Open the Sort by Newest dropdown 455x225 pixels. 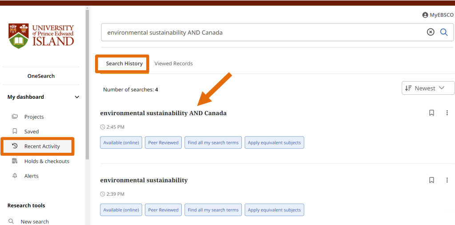[428, 88]
